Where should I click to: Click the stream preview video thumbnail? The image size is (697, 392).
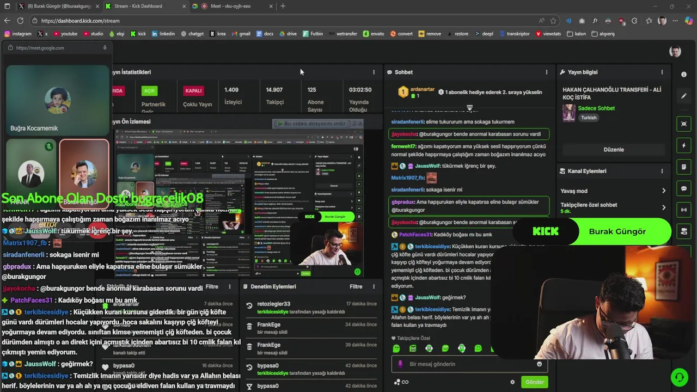click(x=239, y=204)
